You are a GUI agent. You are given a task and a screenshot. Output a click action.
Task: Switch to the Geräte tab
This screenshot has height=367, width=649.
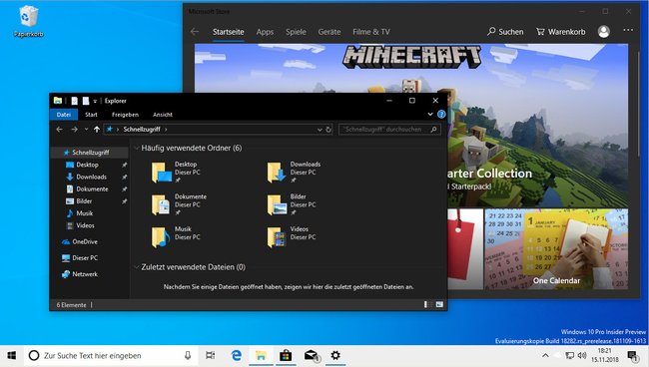coord(329,32)
